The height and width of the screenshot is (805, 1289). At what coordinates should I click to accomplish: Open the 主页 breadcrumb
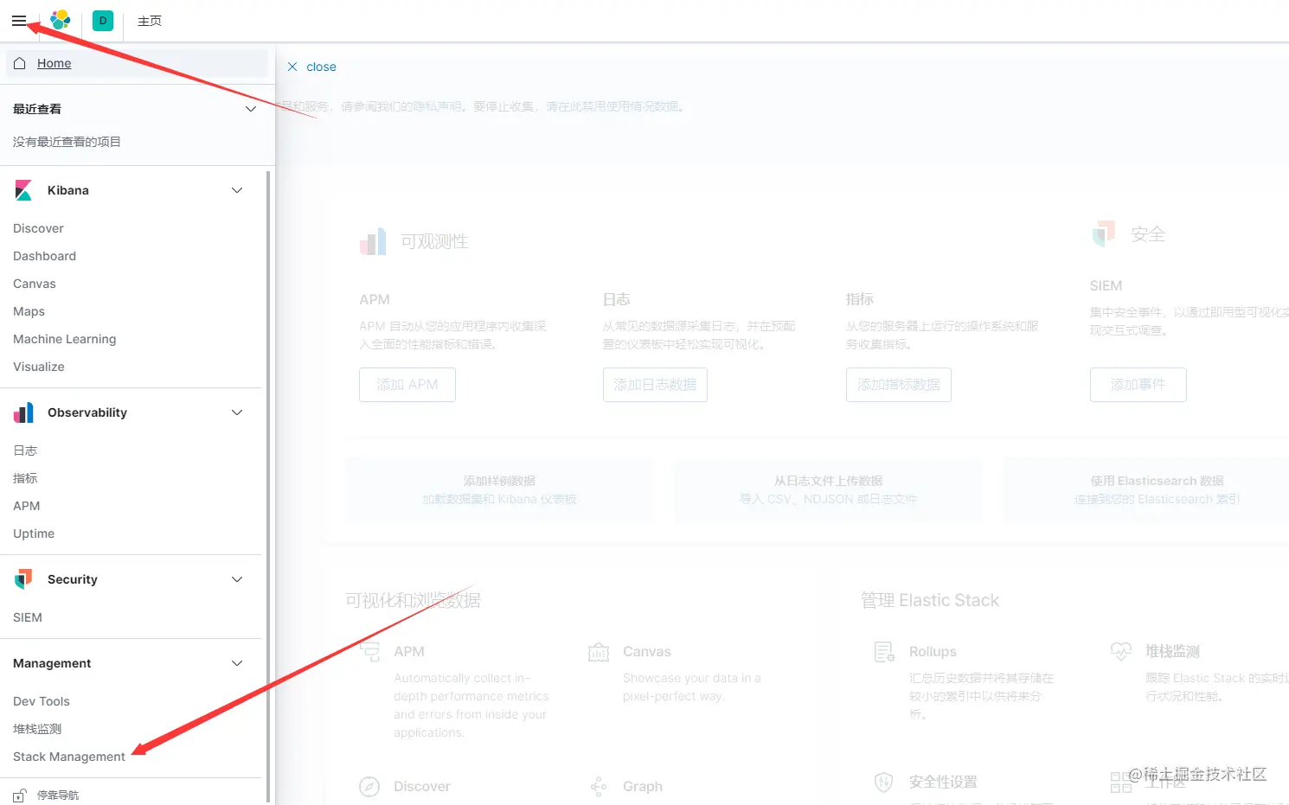click(150, 21)
